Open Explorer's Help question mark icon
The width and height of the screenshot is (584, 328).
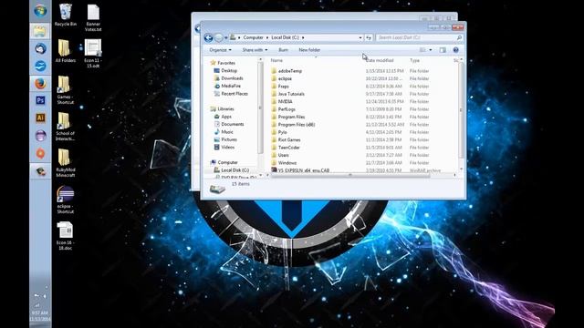click(455, 50)
